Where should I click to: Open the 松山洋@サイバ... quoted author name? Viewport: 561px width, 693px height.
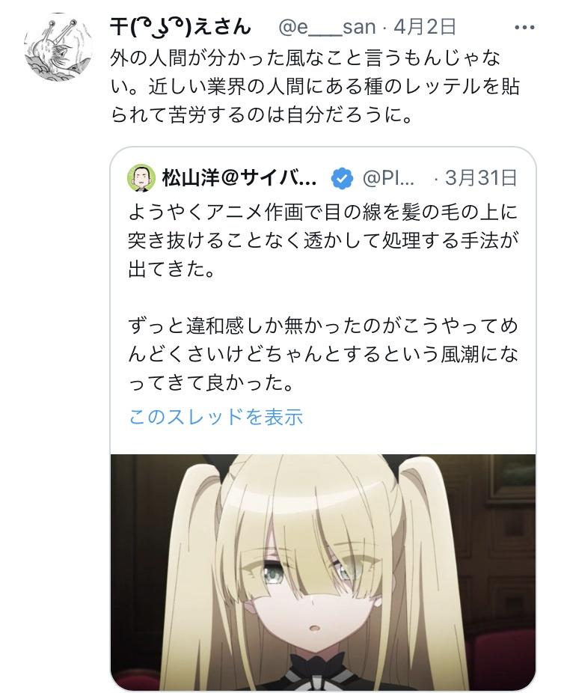(x=239, y=179)
